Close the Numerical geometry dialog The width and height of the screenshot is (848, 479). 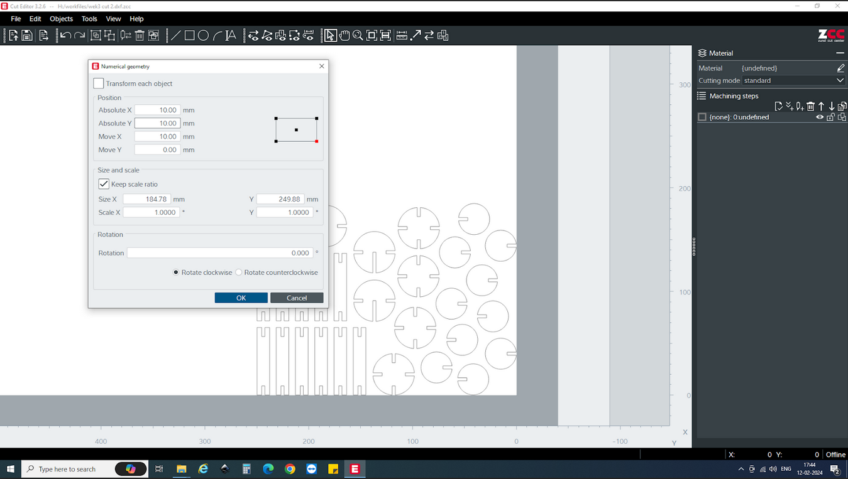[x=322, y=66]
